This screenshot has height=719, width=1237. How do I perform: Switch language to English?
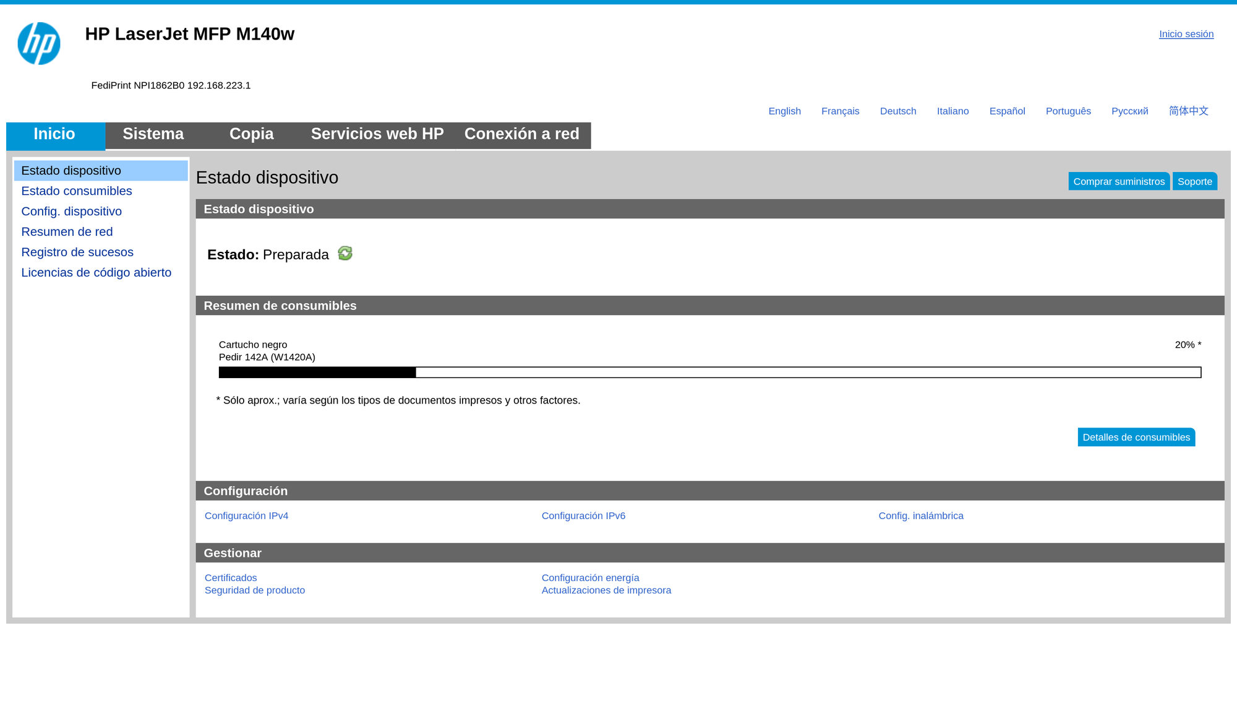click(784, 111)
